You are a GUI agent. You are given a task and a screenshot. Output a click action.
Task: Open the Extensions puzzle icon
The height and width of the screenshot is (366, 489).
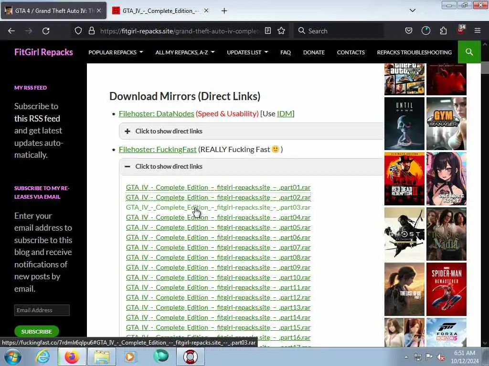click(443, 31)
